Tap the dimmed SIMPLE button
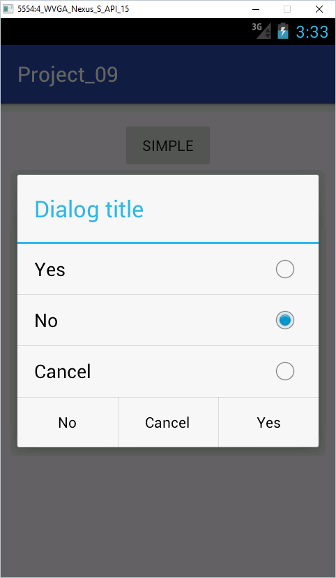This screenshot has width=336, height=578. click(x=168, y=145)
